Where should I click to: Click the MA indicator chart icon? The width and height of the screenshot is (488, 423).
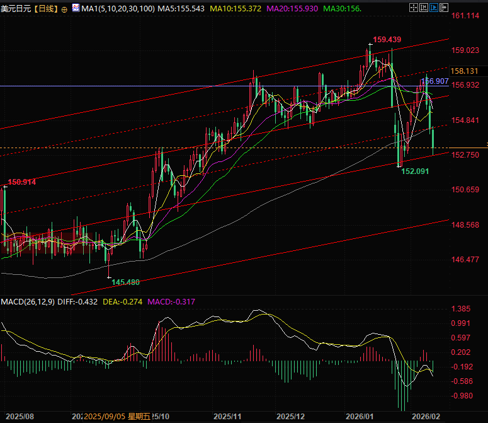click(x=76, y=8)
